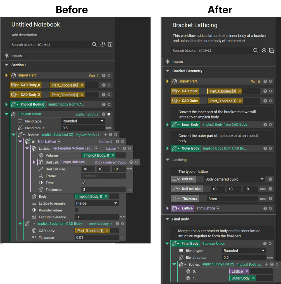Open Blend type dropdown in Before panel
This screenshot has height=284, width=281.
(83, 121)
